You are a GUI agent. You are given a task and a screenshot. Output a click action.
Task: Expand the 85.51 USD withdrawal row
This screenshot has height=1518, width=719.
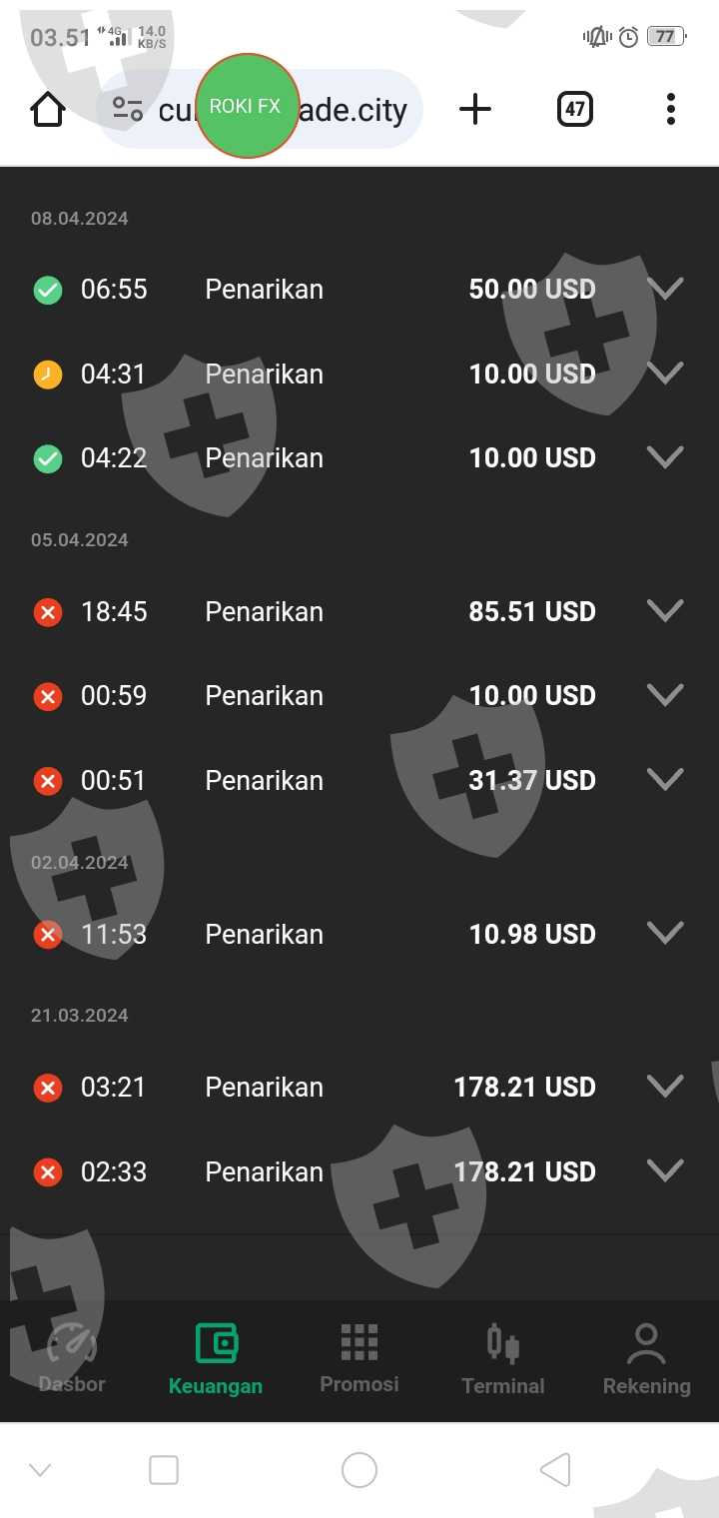pyautogui.click(x=665, y=610)
